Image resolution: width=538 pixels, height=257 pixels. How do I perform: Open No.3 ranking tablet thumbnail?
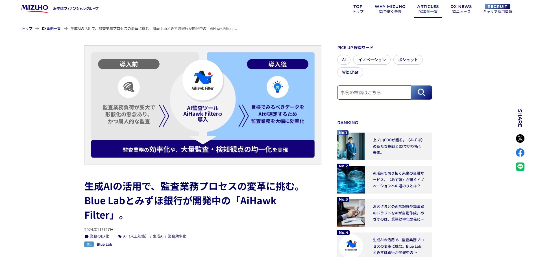click(351, 213)
